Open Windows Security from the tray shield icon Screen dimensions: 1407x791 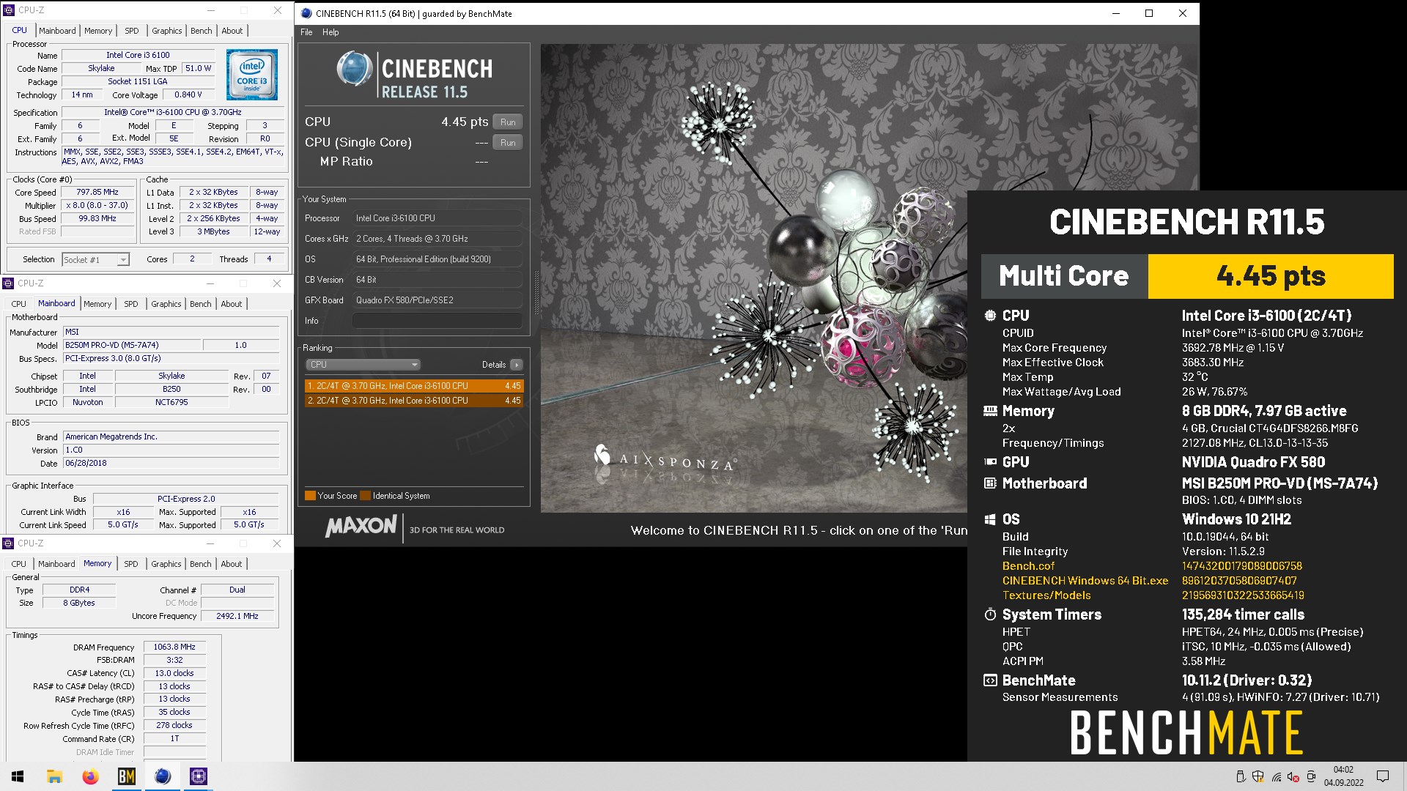click(1258, 776)
